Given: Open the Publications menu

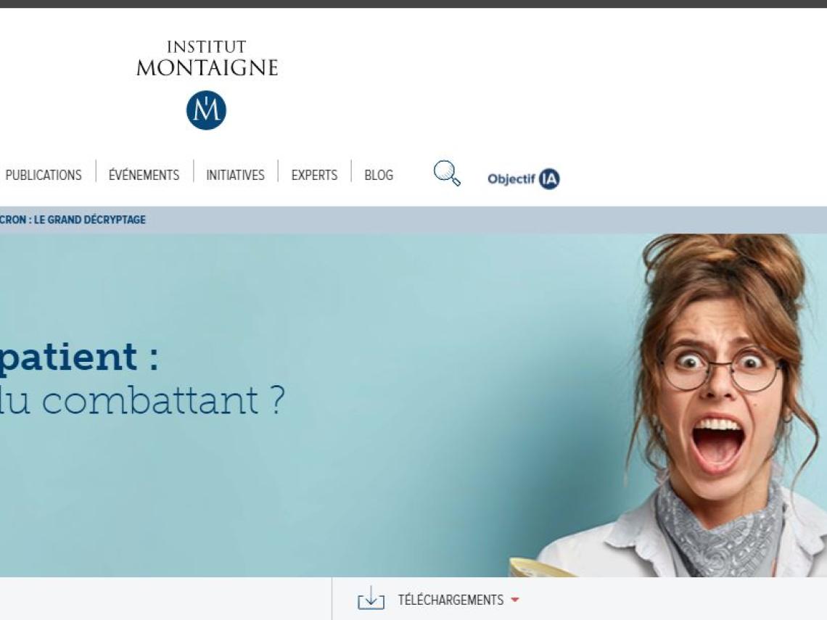Looking at the screenshot, I should pos(44,175).
